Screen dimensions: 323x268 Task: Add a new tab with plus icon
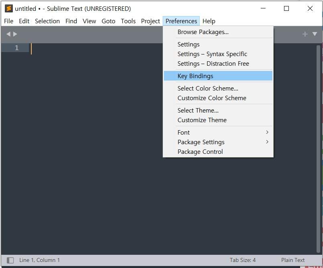305,34
